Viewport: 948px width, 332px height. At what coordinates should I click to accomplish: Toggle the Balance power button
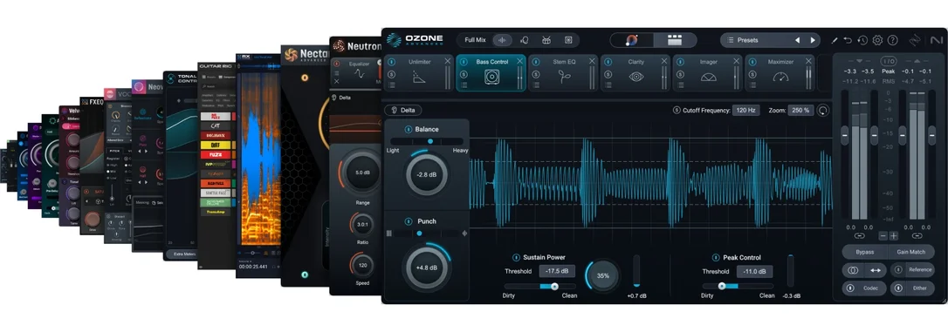point(409,129)
